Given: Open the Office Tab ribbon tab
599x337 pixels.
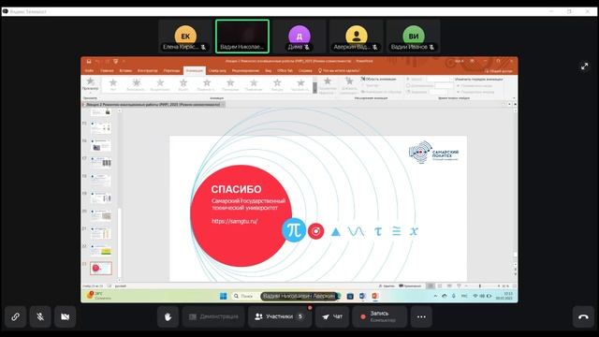Looking at the screenshot, I should tap(285, 71).
